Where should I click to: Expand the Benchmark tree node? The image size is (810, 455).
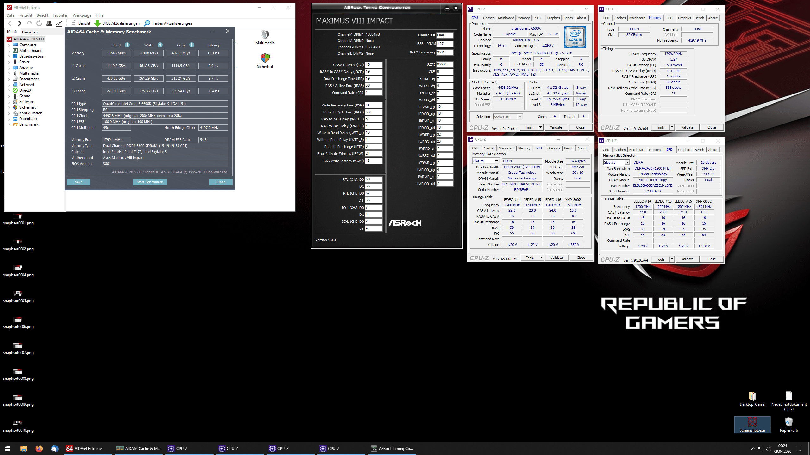tap(9, 124)
